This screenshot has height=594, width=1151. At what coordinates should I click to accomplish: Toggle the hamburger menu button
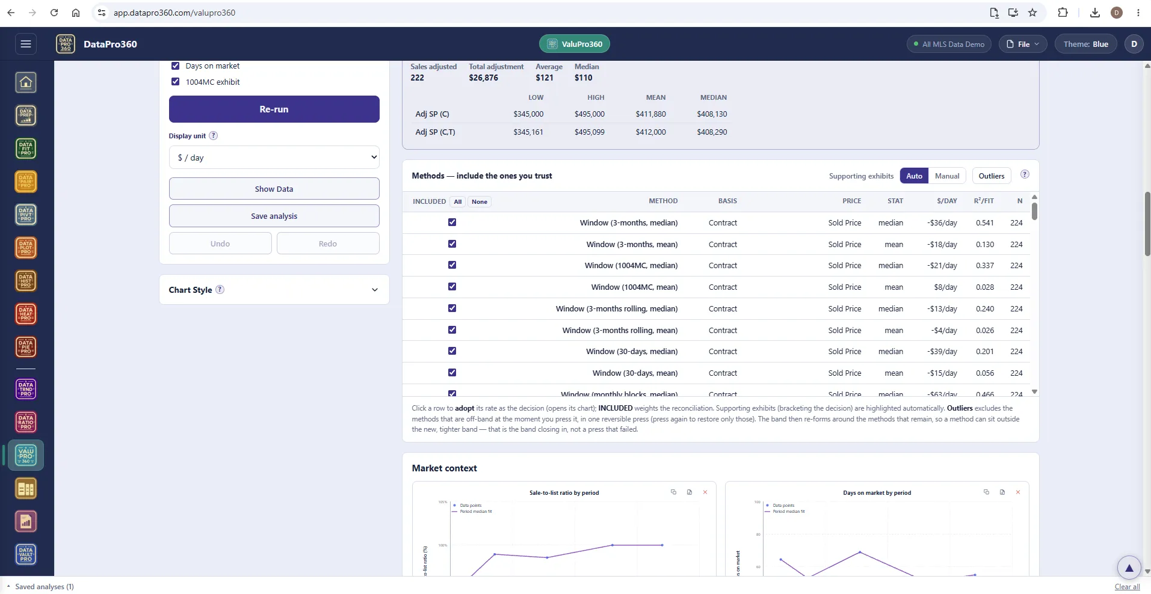[x=25, y=44]
